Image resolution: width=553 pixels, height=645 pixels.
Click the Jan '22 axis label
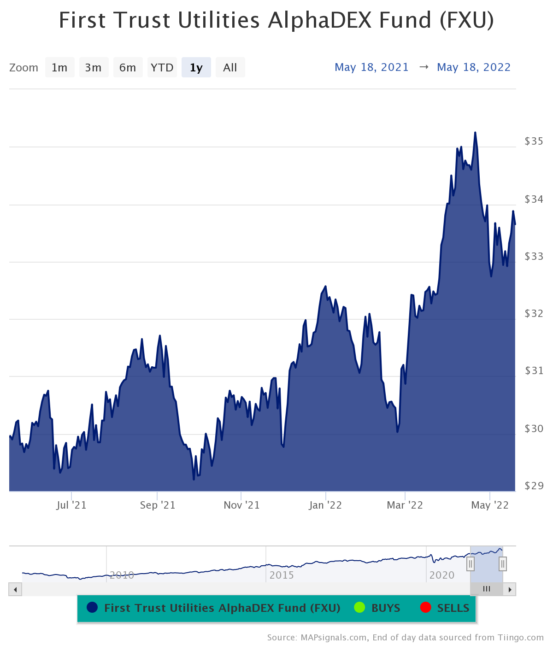click(x=326, y=505)
